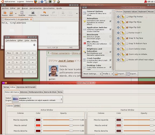This screenshot has height=135, width=155.
Task: Switch to Botones tab in Emerald Themer
Action: click(x=24, y=92)
